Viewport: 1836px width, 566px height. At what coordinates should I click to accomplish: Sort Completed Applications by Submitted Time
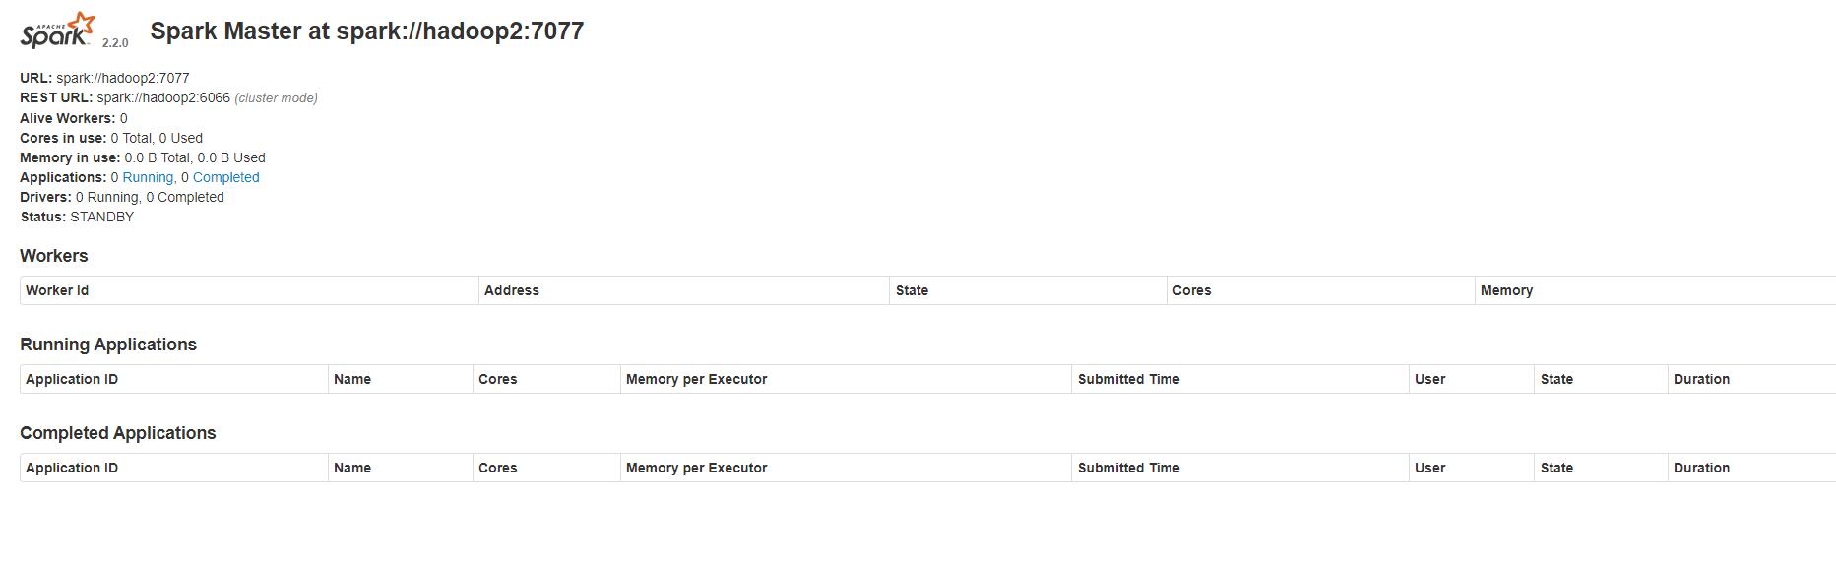pos(1128,468)
